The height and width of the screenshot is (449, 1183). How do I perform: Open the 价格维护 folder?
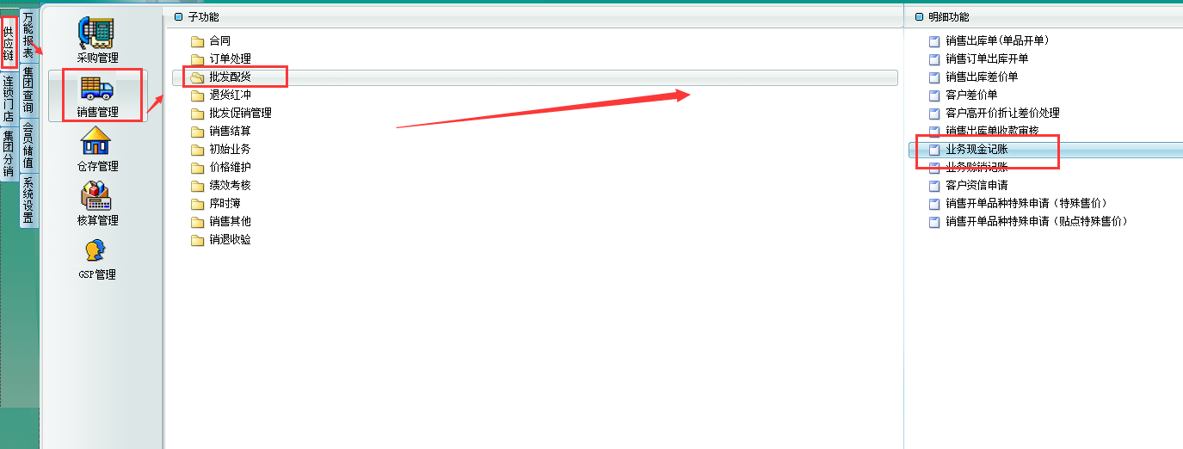click(x=230, y=167)
